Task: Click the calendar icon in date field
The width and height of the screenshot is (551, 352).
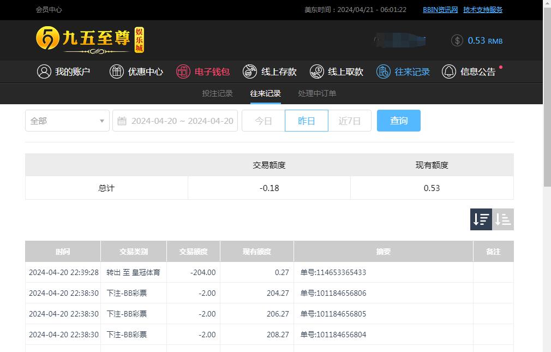Action: [x=122, y=121]
